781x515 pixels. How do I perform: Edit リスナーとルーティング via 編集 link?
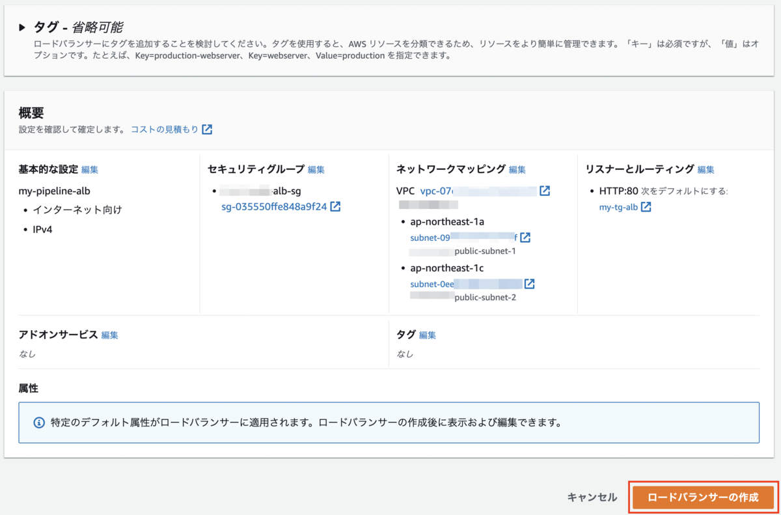point(706,169)
